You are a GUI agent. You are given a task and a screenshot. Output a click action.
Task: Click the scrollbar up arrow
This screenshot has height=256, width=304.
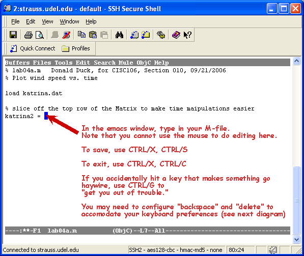point(297,61)
